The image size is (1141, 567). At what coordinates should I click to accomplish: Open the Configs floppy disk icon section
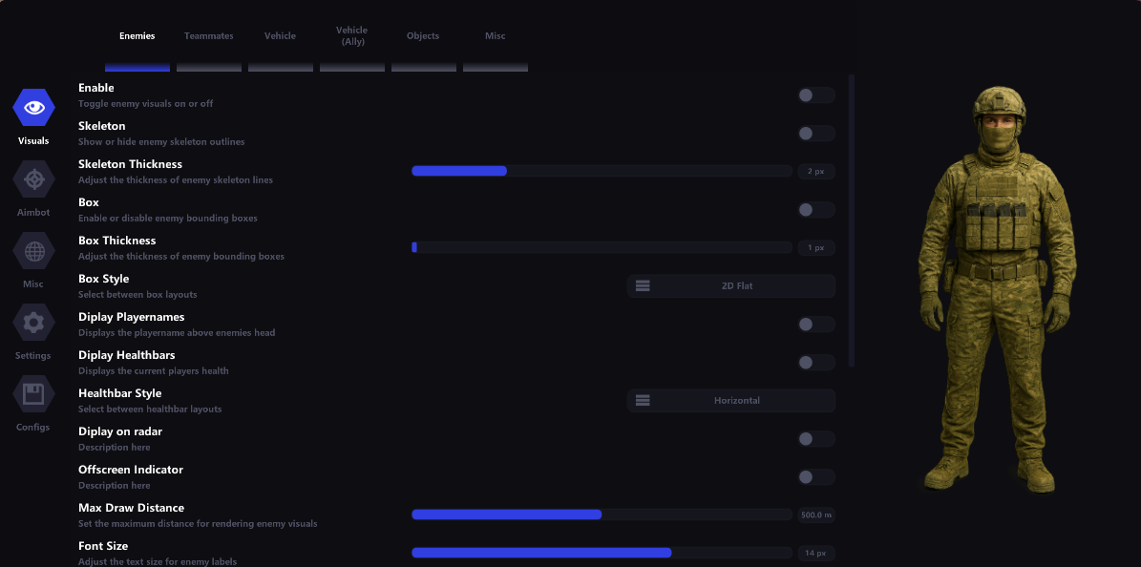[33, 394]
